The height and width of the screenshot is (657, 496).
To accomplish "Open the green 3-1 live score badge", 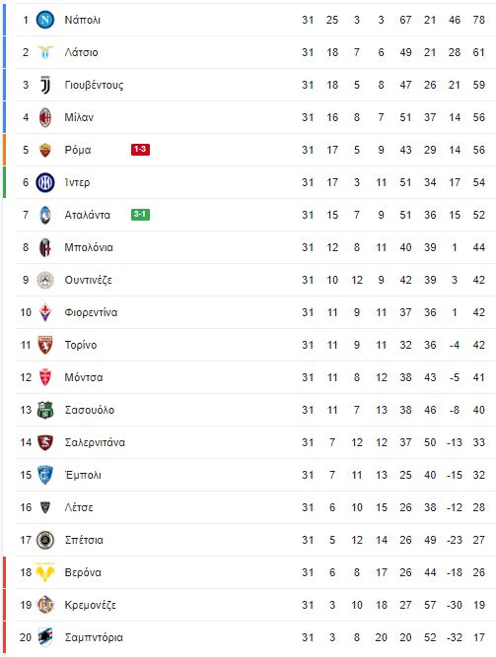I will click(x=140, y=215).
